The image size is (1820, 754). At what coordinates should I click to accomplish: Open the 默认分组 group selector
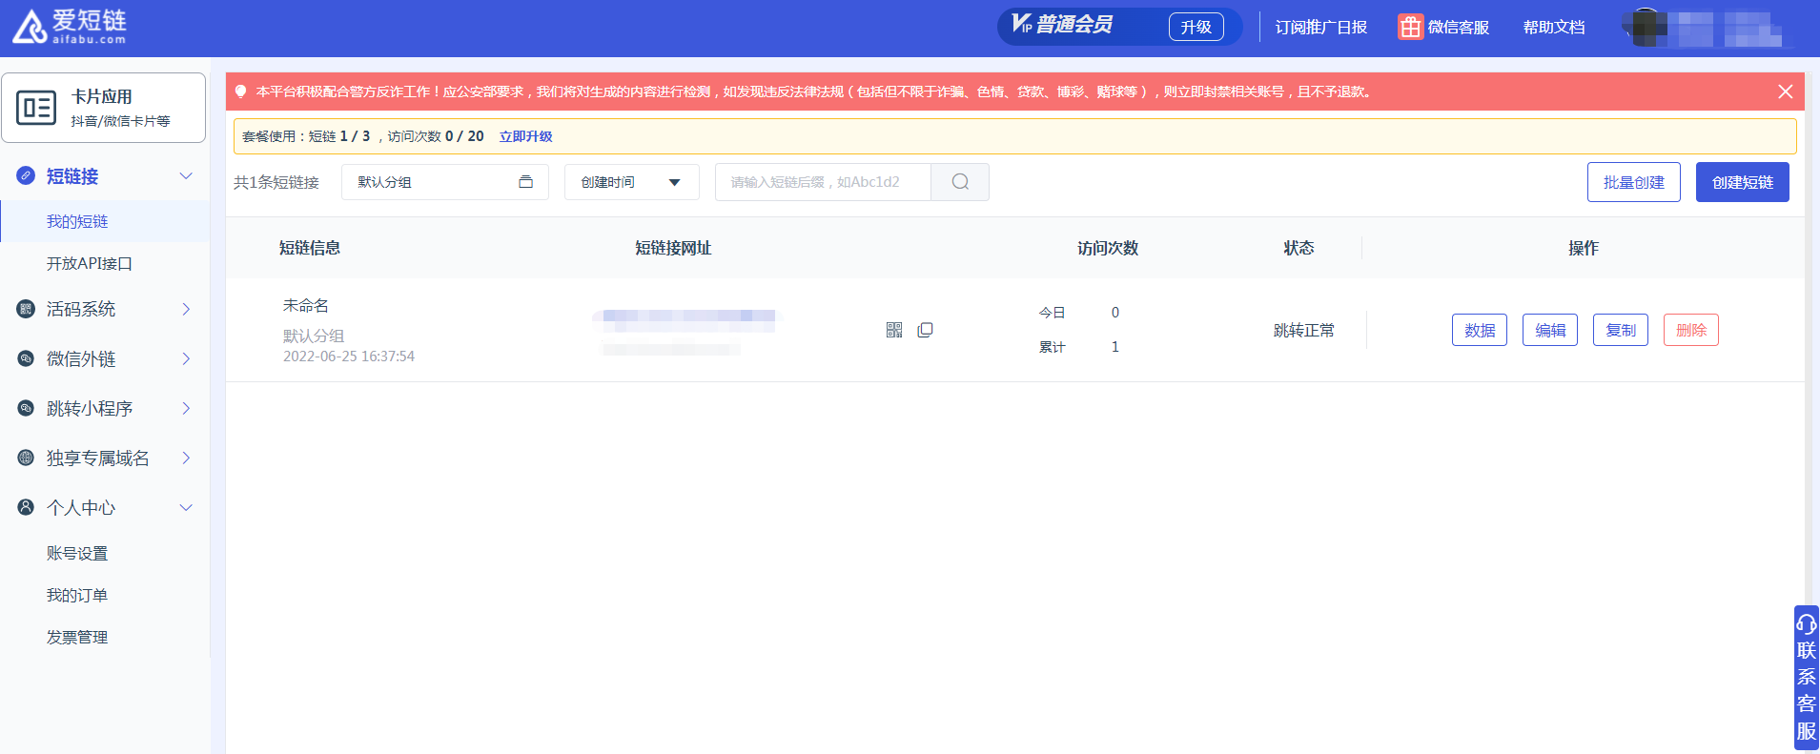[x=444, y=182]
